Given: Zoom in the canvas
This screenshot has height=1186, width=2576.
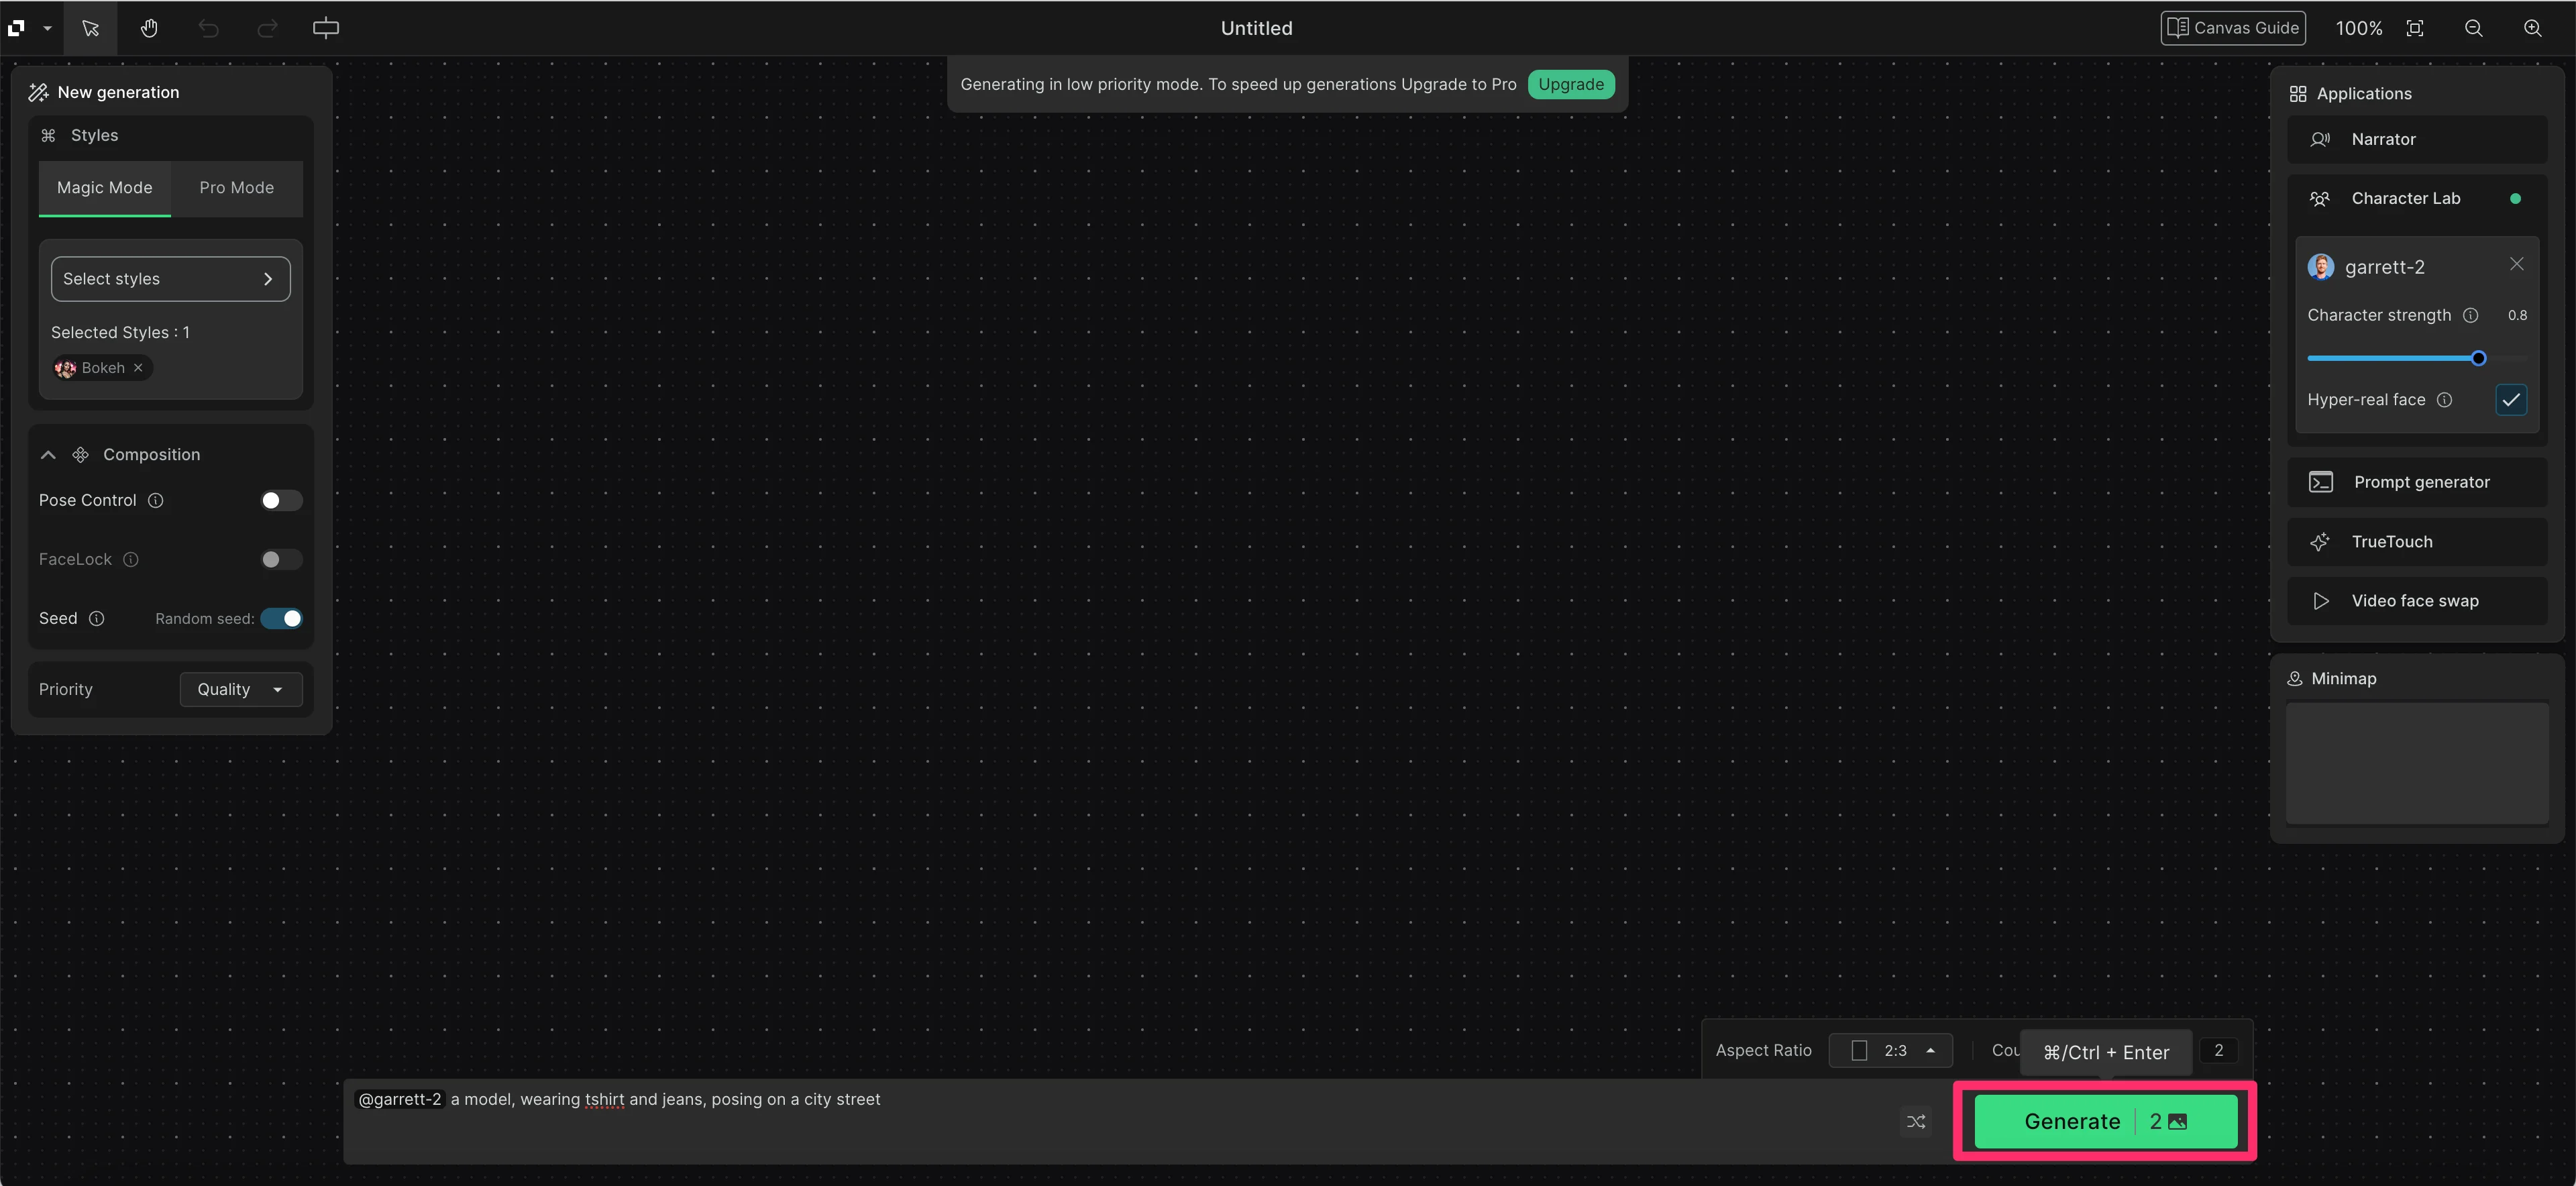Looking at the screenshot, I should point(2533,28).
